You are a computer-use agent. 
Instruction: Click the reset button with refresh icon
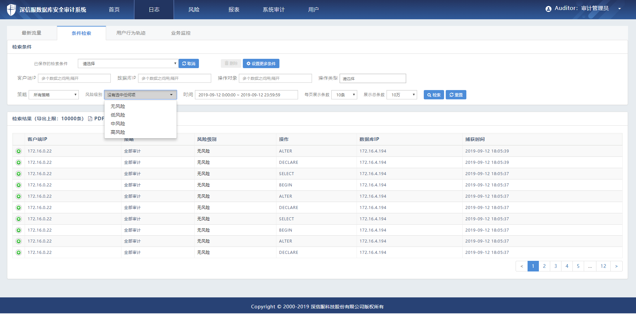pos(456,95)
